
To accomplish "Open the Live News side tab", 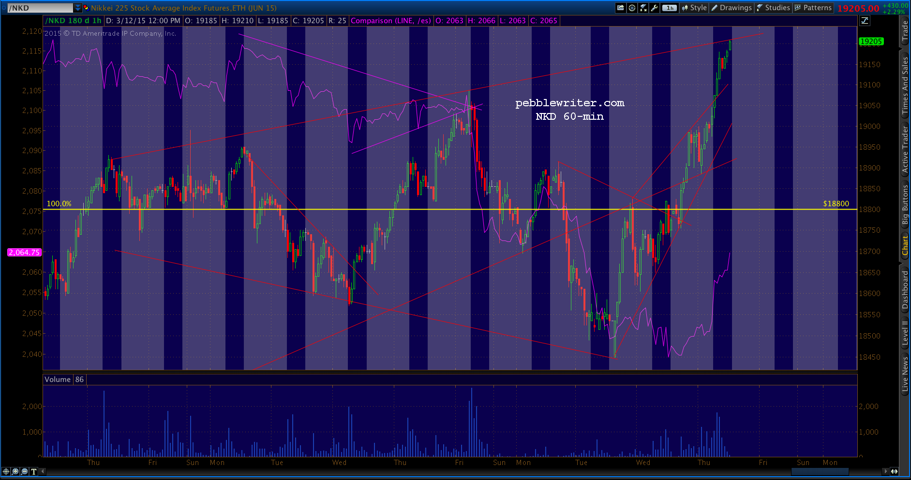I will pyautogui.click(x=905, y=373).
